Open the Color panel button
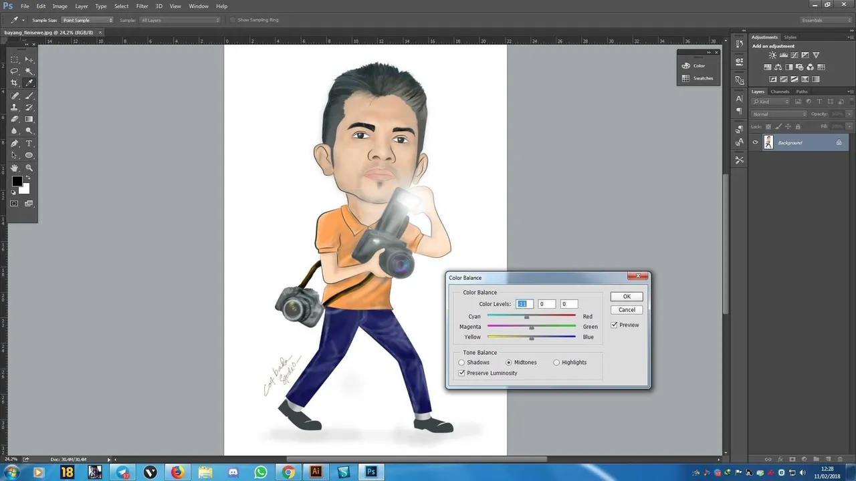The width and height of the screenshot is (856, 481). coord(693,65)
